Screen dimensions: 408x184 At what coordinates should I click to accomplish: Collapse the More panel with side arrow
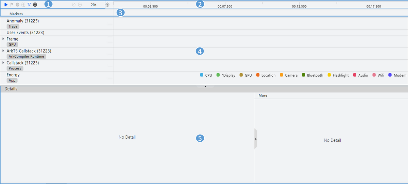pyautogui.click(x=256, y=139)
